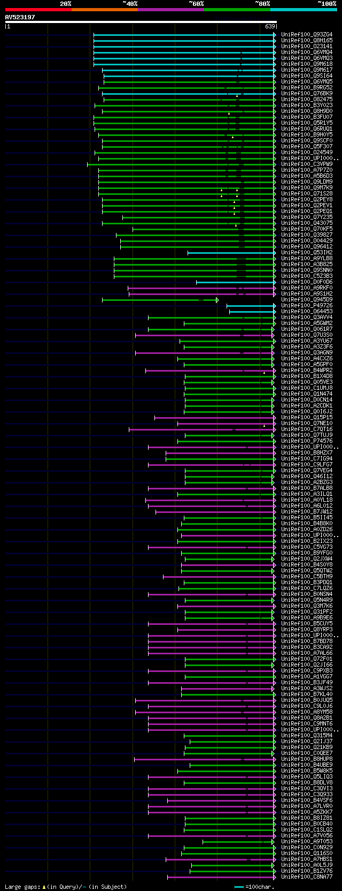
Task: Select hit label UniRef100_A2CDK1
Action: point(307,406)
